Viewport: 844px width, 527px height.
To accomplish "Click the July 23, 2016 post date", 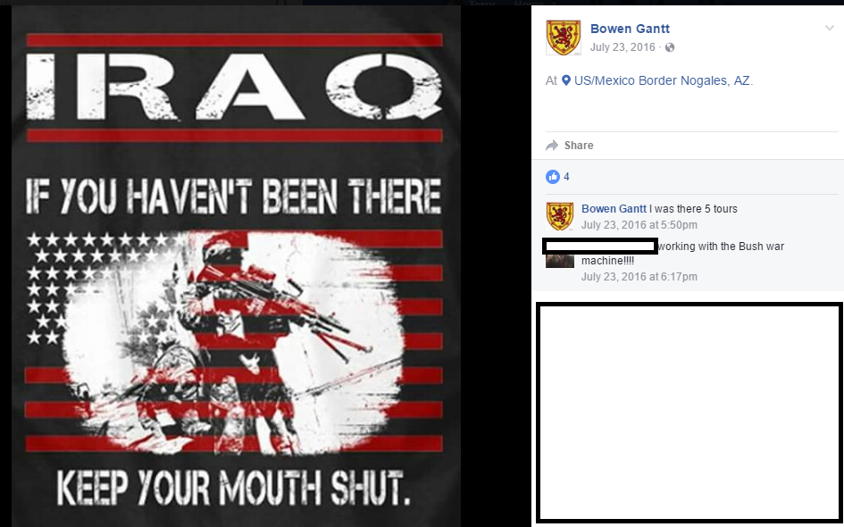I will pos(623,47).
